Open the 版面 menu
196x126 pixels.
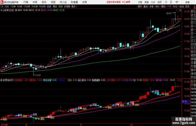tap(146, 2)
